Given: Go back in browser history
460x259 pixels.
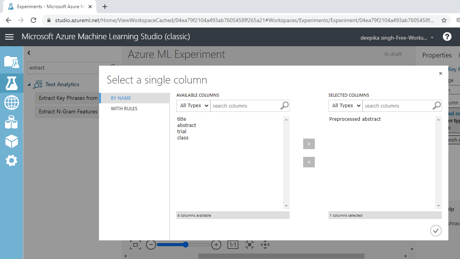Looking at the screenshot, I should [9, 20].
